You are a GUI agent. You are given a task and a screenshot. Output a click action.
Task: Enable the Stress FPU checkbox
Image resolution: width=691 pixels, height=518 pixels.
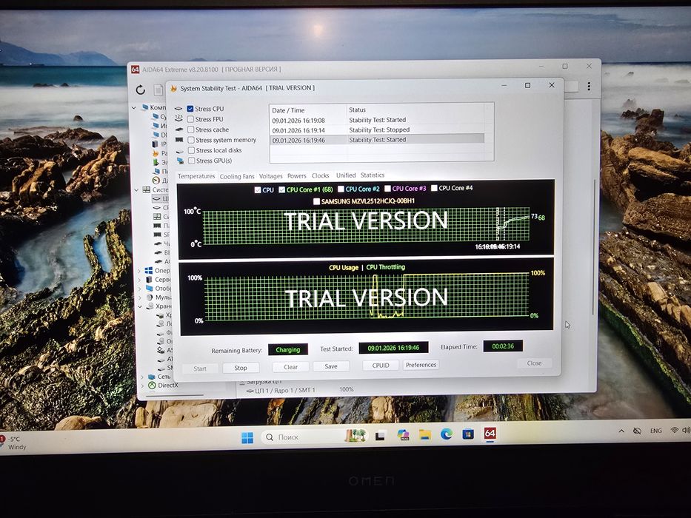190,119
